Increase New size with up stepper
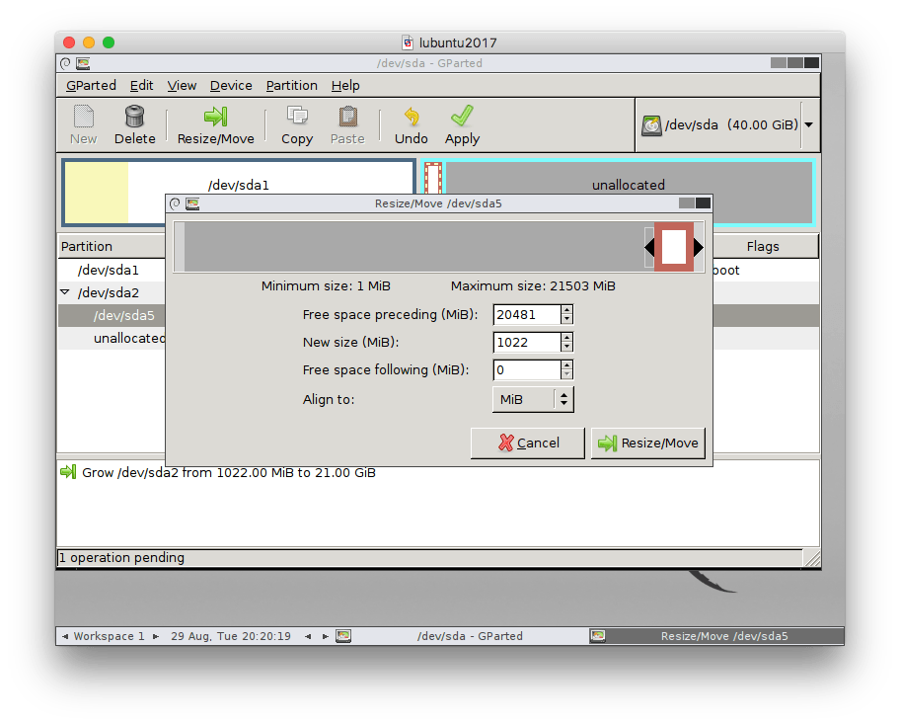 point(567,337)
